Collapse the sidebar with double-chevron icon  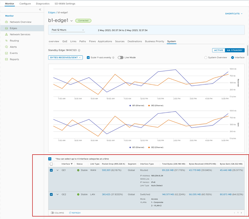[40, 9]
